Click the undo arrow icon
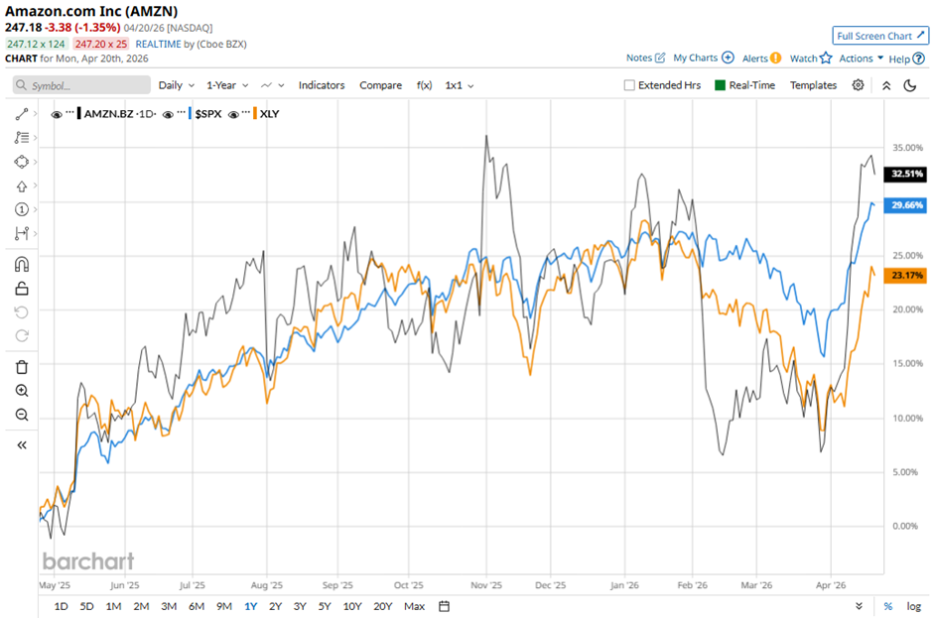 tap(22, 312)
